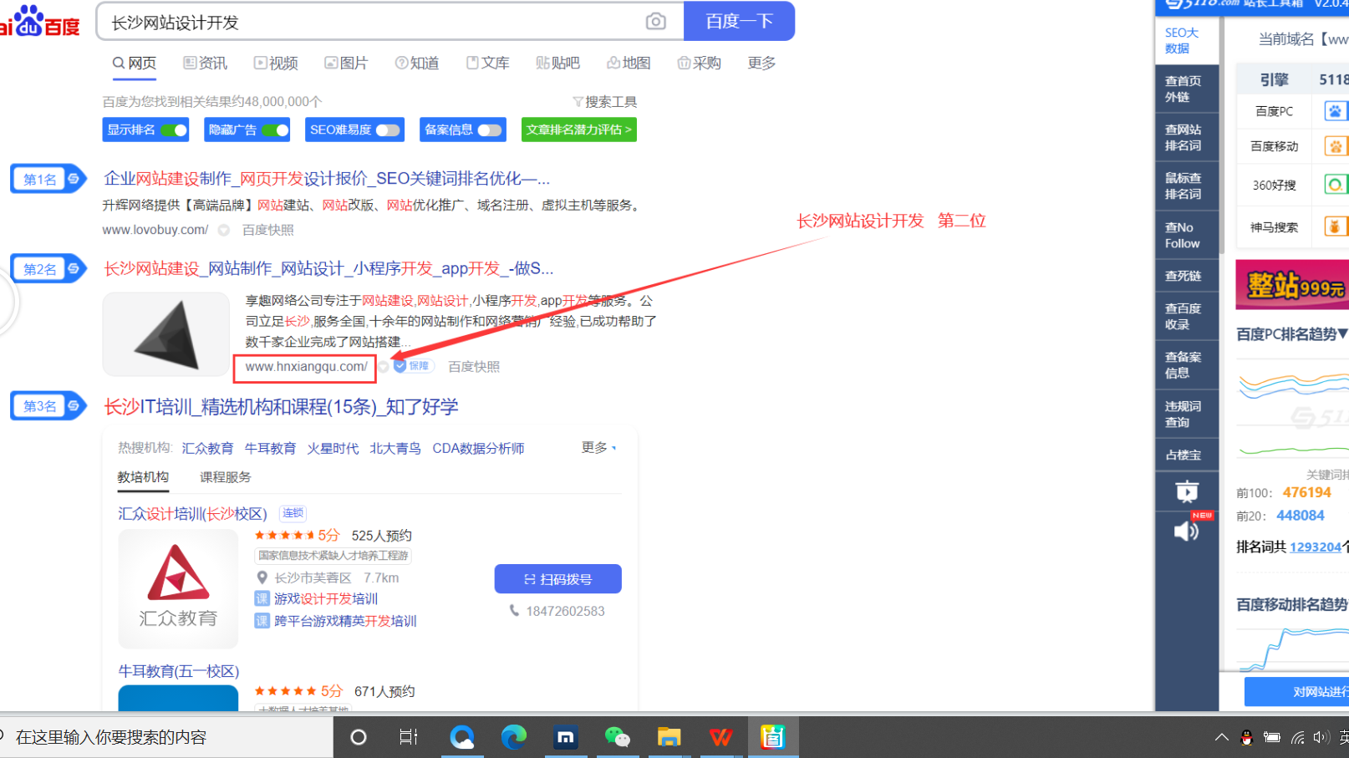Toggle the 显示排名 switch
The image size is (1349, 758).
[x=174, y=130]
